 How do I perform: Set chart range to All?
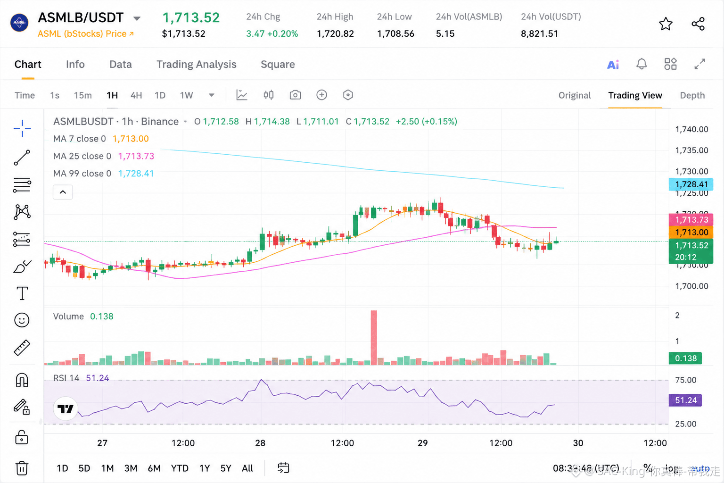coord(247,468)
